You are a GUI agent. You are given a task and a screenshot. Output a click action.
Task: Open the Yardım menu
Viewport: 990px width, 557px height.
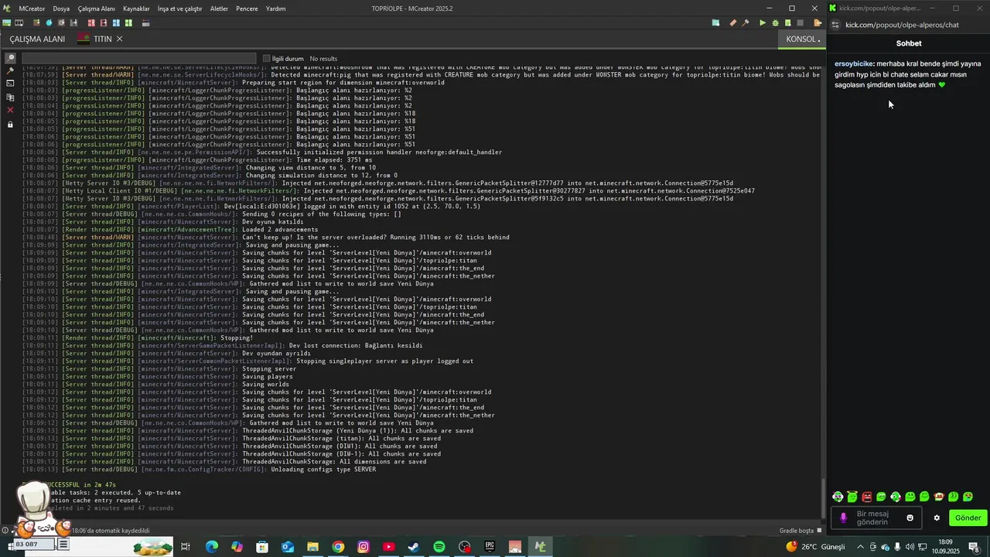click(x=275, y=9)
